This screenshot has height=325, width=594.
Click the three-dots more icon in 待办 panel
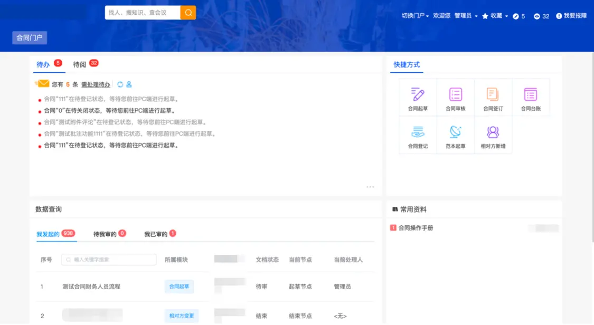coord(370,187)
